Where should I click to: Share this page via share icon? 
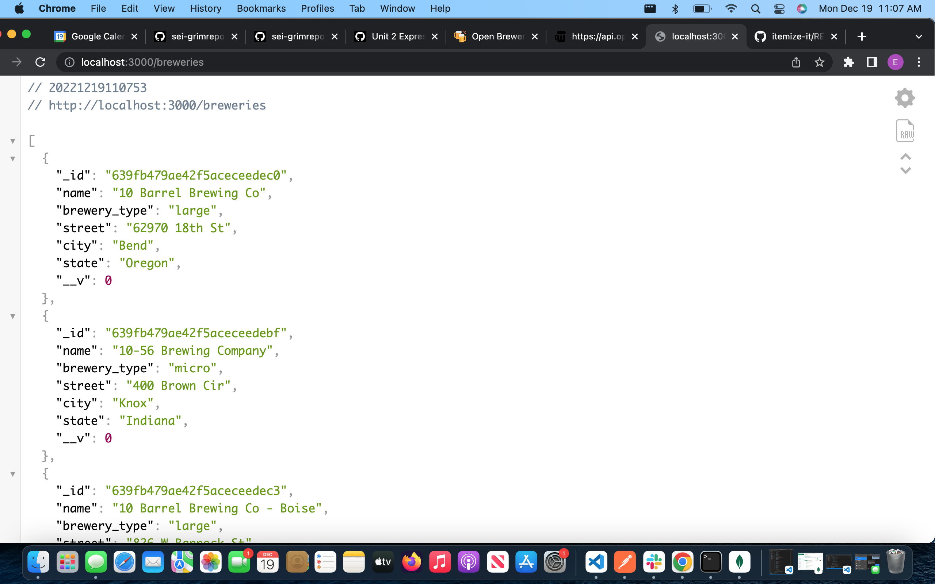(x=796, y=62)
